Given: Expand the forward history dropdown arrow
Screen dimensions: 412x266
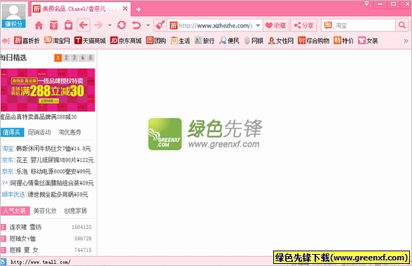Looking at the screenshot, I should point(110,25).
